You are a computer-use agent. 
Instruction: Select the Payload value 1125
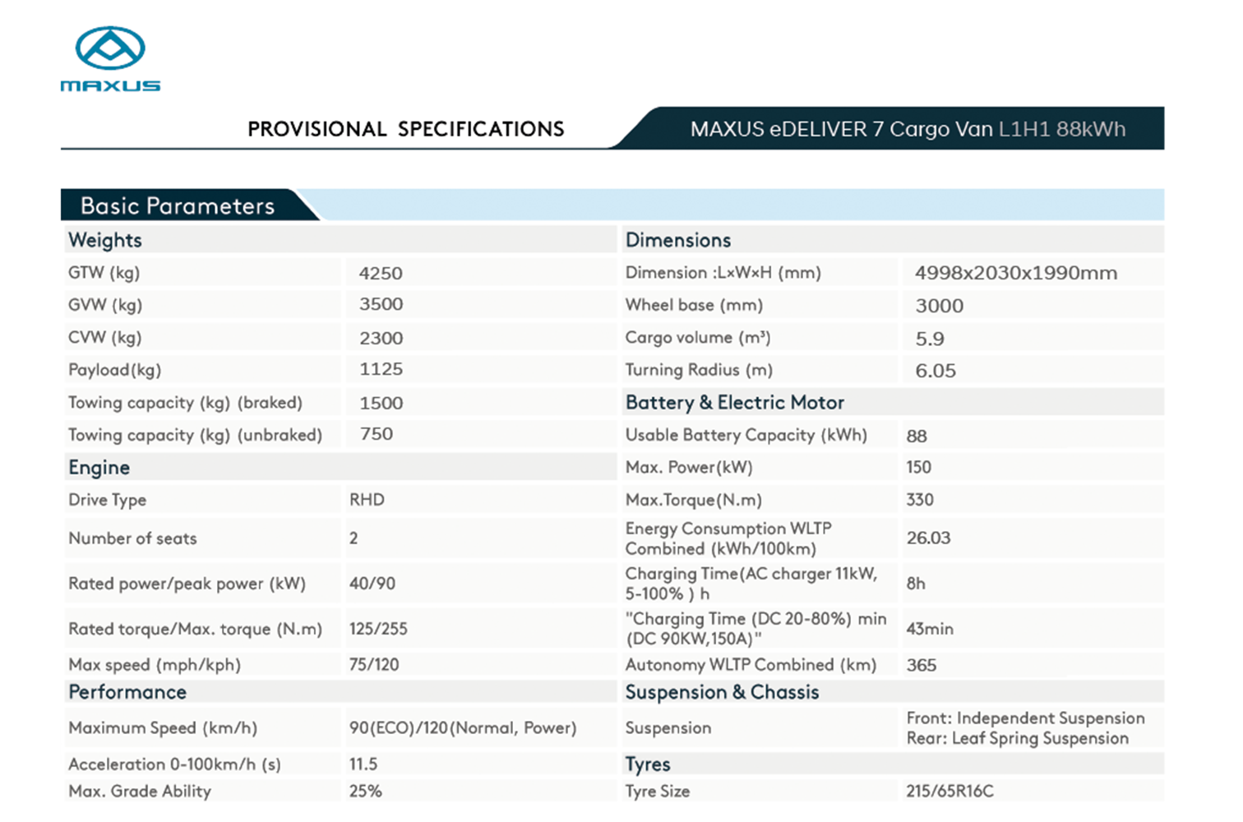point(381,369)
